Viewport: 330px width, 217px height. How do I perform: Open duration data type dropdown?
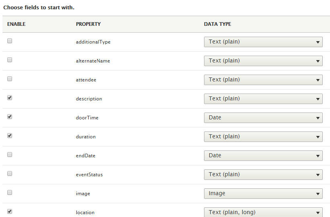(263, 136)
